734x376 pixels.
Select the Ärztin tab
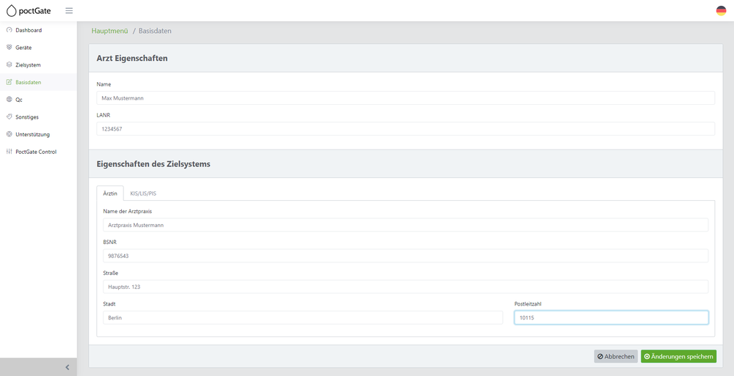(110, 193)
